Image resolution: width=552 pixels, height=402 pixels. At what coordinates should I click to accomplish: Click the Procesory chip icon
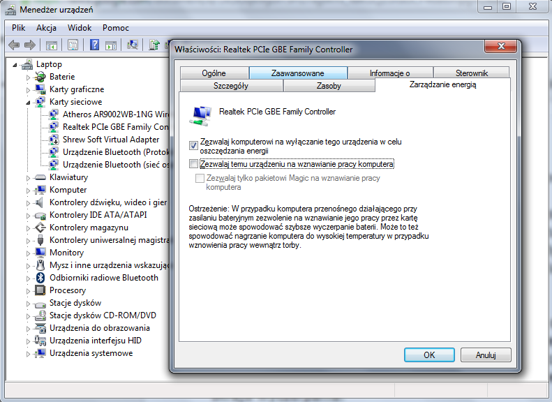click(x=40, y=290)
